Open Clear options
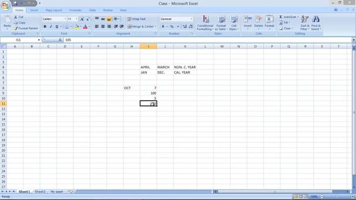Image resolution: width=356 pixels, height=200 pixels. (286, 28)
